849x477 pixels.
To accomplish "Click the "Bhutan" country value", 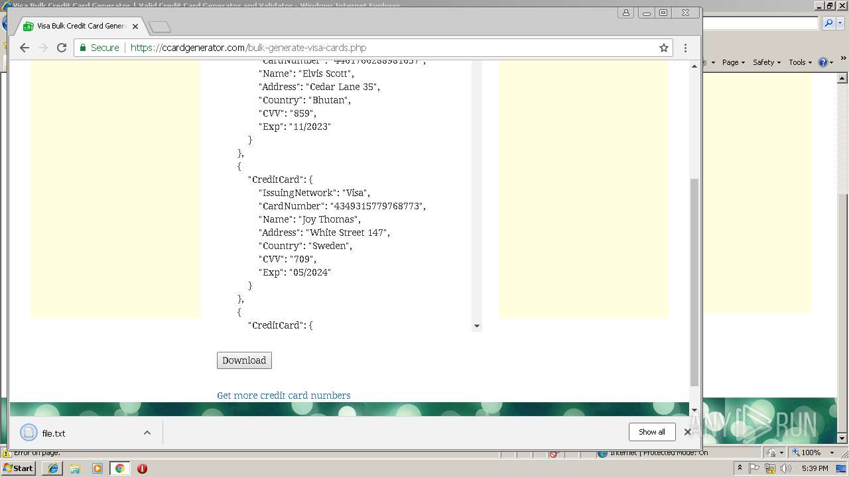I will point(329,100).
